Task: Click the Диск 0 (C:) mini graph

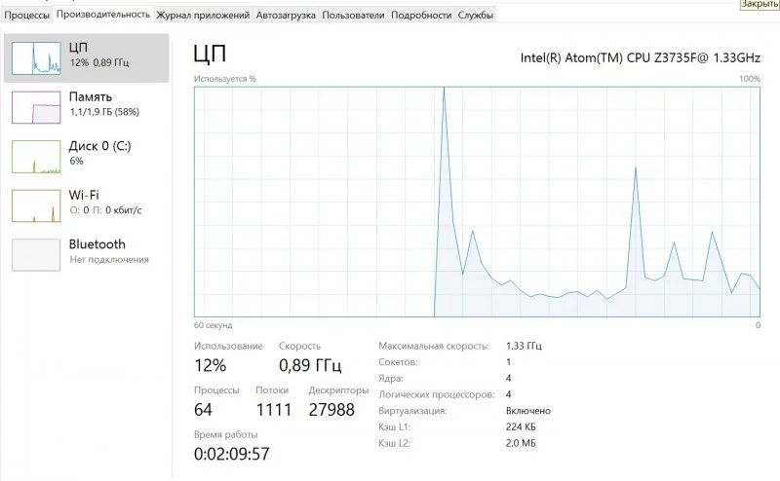Action: (36, 157)
